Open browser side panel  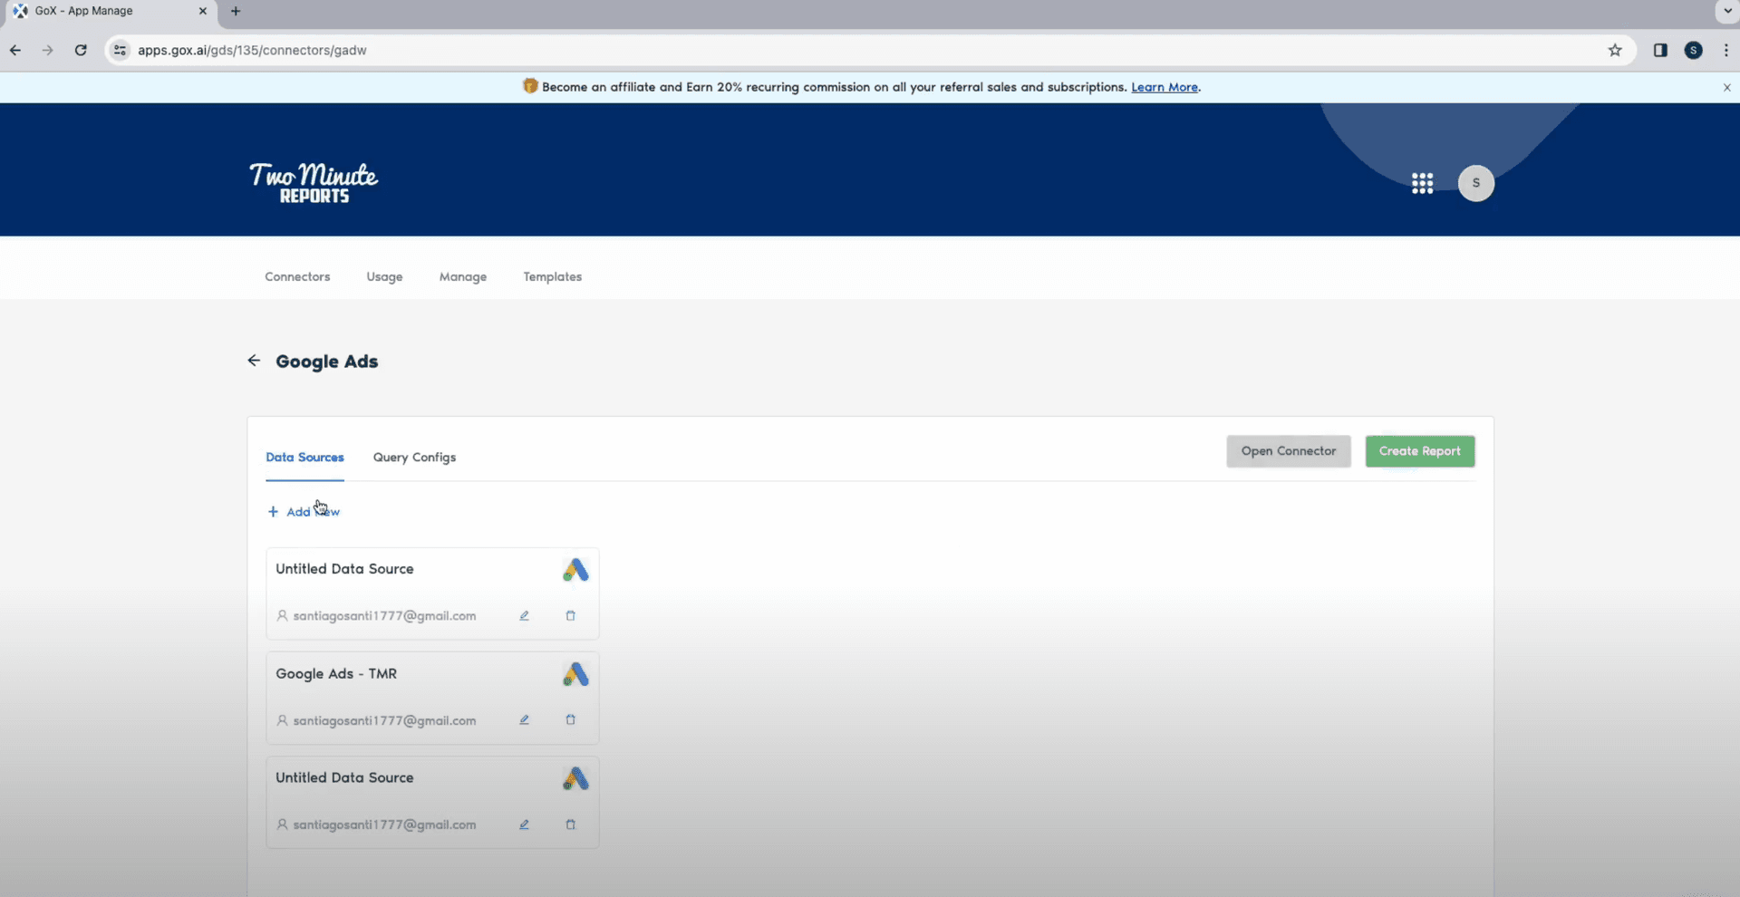[x=1660, y=51]
